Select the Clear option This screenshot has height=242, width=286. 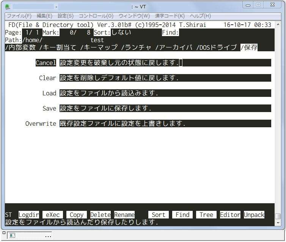point(47,78)
